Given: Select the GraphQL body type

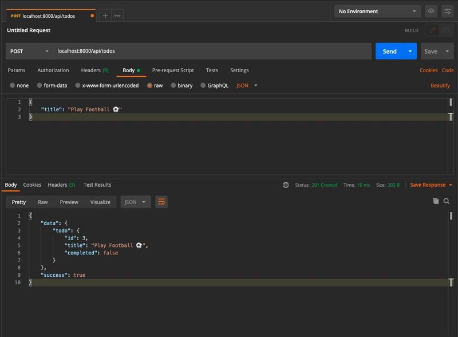Looking at the screenshot, I should (214, 85).
